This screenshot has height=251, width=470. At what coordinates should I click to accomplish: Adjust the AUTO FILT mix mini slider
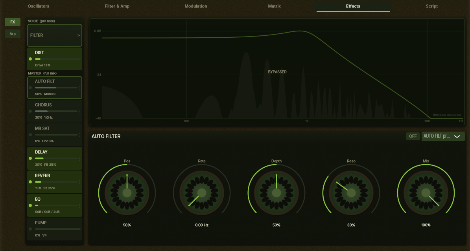[x=56, y=88]
